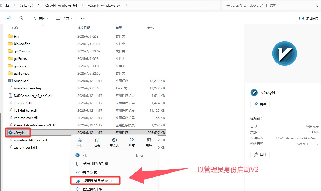Click the large v2rayN logo preview thumbnail

[284, 53]
